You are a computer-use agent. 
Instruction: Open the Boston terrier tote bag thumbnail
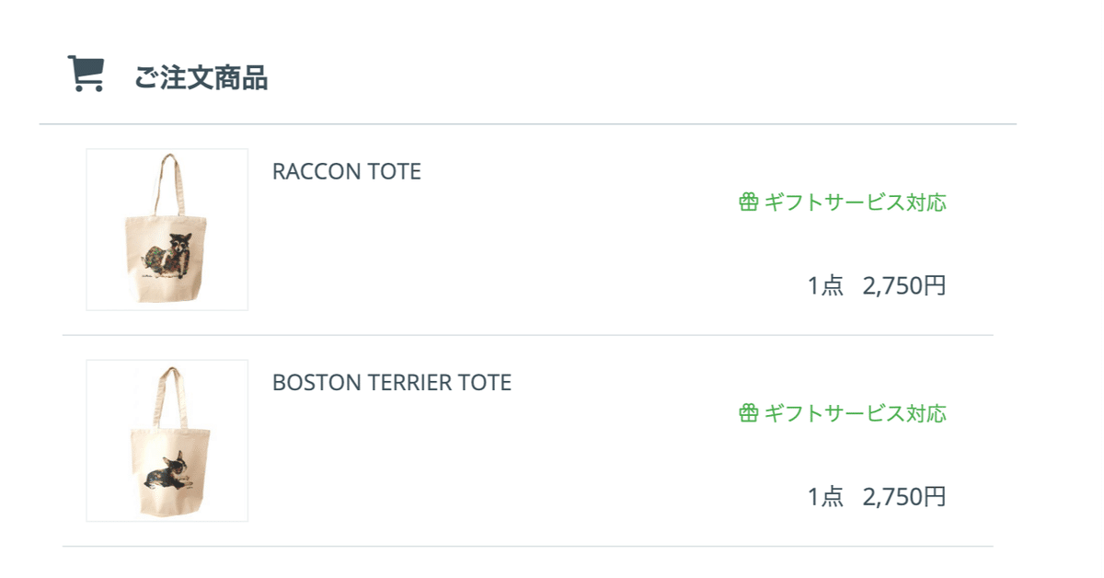coord(167,440)
